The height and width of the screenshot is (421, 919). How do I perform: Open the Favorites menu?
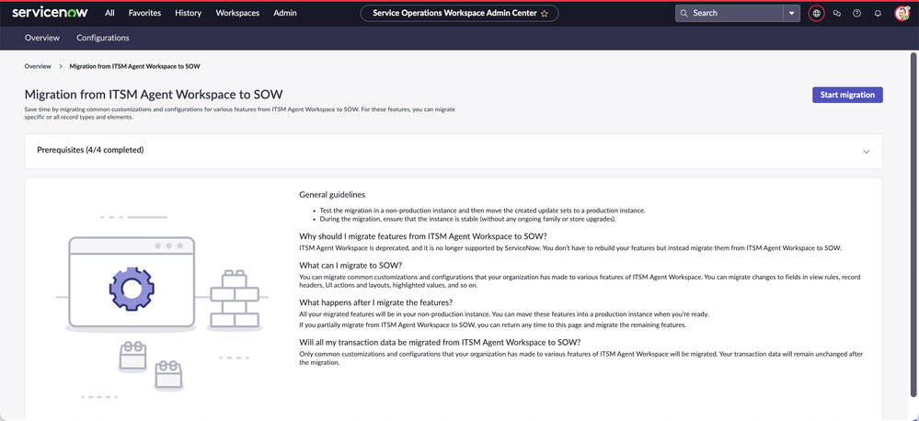coord(144,13)
